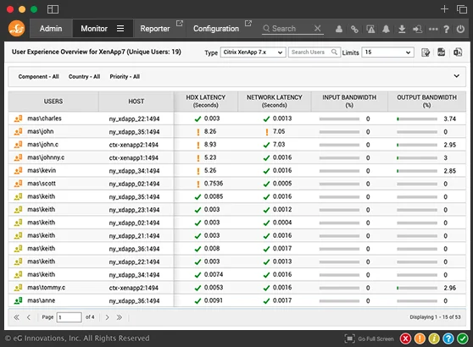Sort by the USERS column header
Screen dimensions: 473x347
click(x=53, y=102)
